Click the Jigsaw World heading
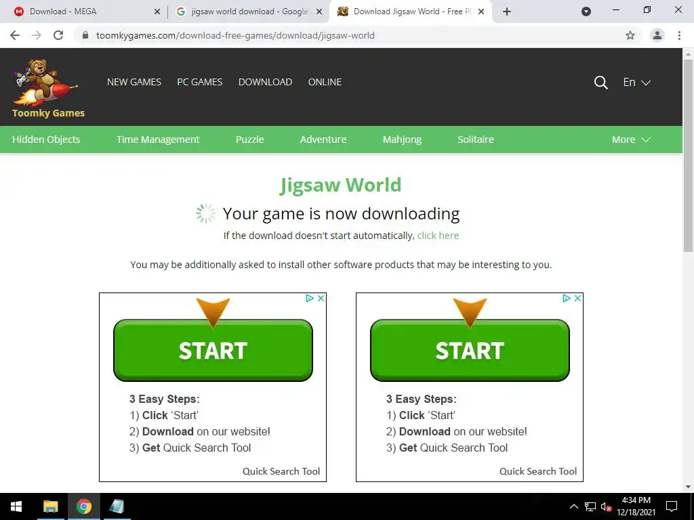 (x=340, y=186)
